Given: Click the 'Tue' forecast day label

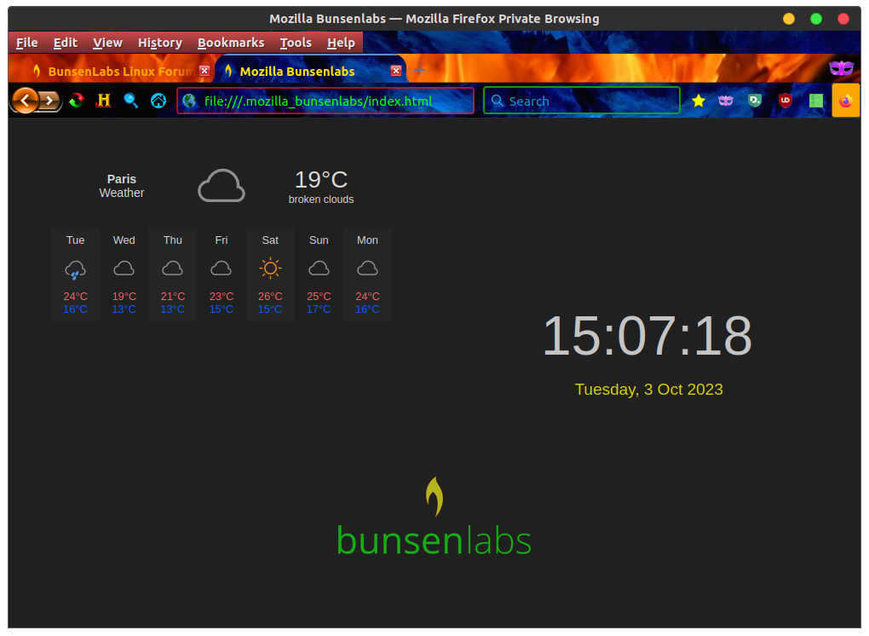Looking at the screenshot, I should (x=75, y=240).
